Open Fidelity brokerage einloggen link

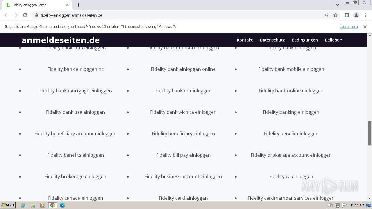(x=76, y=176)
